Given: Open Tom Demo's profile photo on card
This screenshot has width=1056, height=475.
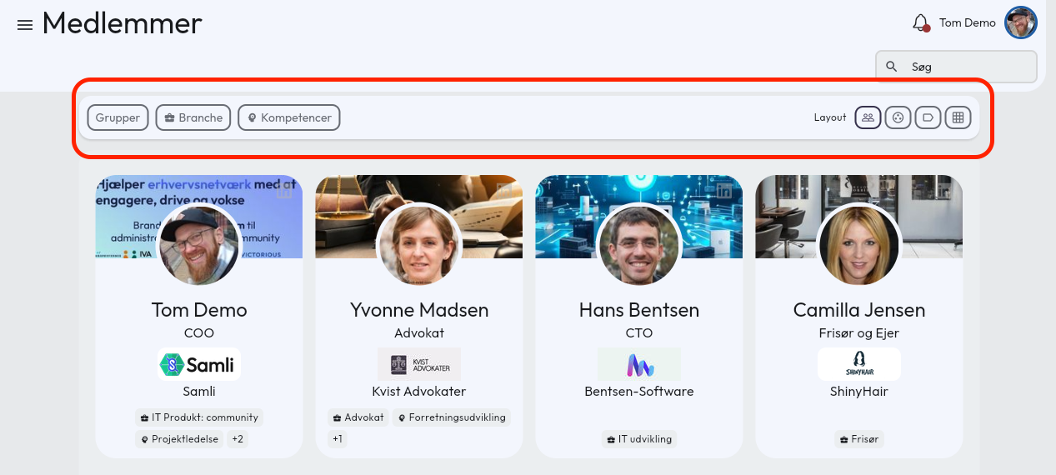Looking at the screenshot, I should click(199, 244).
